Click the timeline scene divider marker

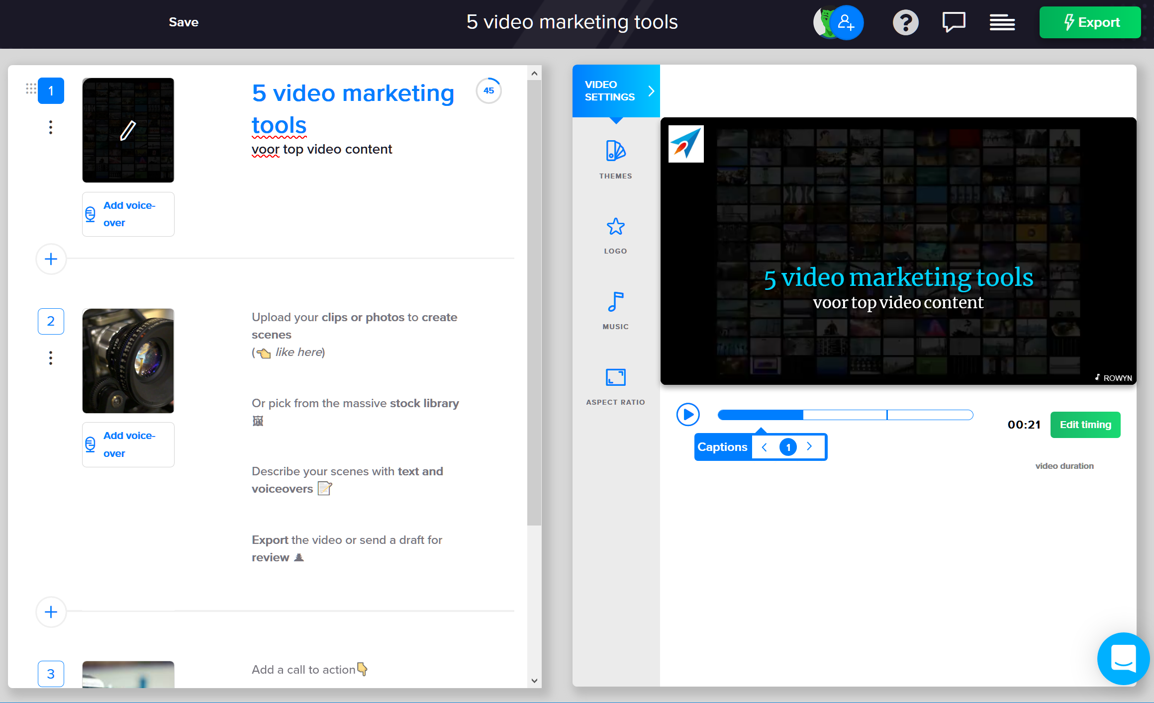[x=887, y=415]
